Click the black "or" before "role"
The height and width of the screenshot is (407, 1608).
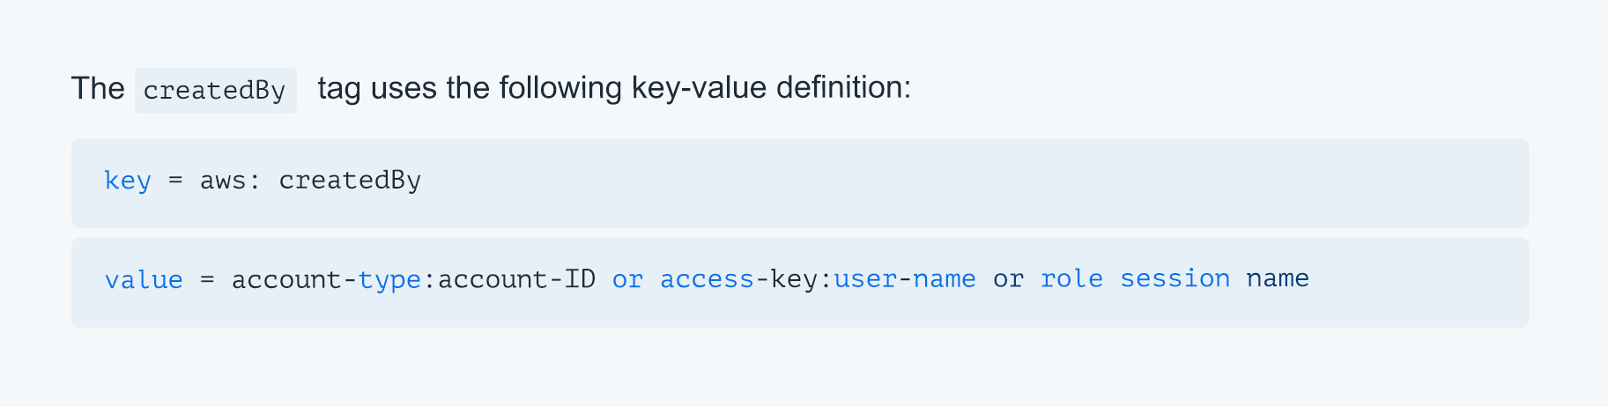coord(1008,280)
